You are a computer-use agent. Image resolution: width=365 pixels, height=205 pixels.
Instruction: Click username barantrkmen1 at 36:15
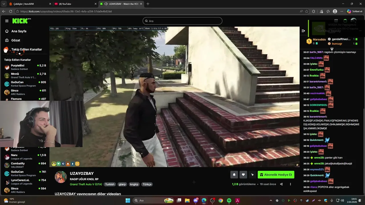(x=318, y=116)
